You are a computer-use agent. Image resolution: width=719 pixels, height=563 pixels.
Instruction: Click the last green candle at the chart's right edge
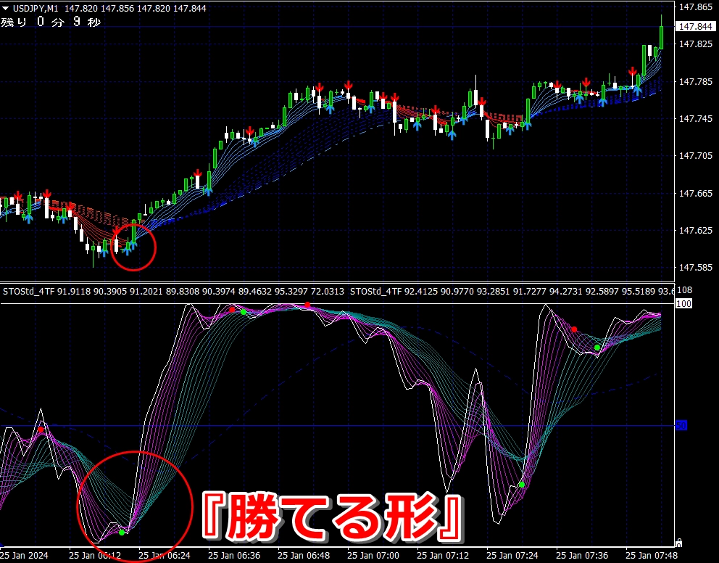[x=661, y=38]
